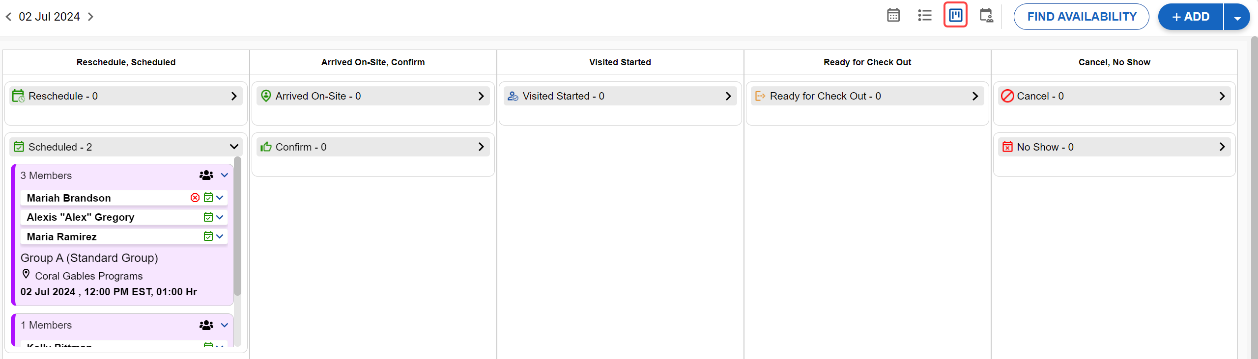Screen dimensions: 1258x359
Task: Select the board view icon
Action: [x=955, y=15]
